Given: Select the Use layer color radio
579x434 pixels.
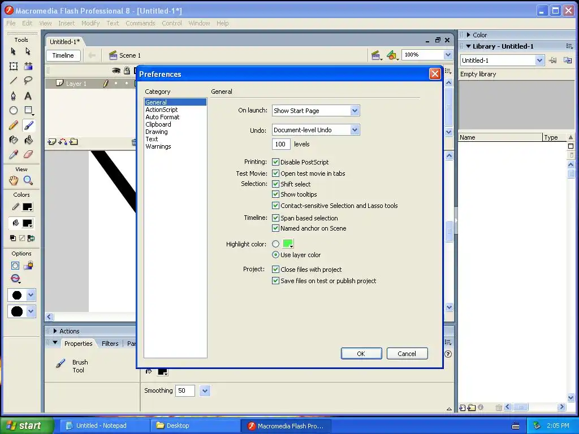Looking at the screenshot, I should point(275,255).
